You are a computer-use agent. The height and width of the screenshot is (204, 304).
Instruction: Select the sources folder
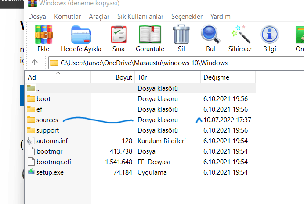(47, 120)
